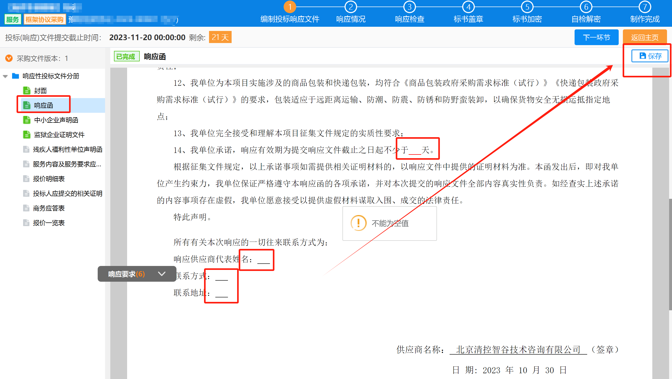Save the document with 保存 button
The image size is (672, 379).
pos(650,56)
